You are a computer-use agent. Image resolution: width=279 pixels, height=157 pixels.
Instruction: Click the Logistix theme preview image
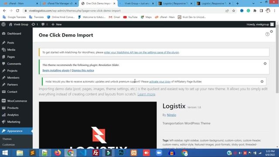coord(98,125)
